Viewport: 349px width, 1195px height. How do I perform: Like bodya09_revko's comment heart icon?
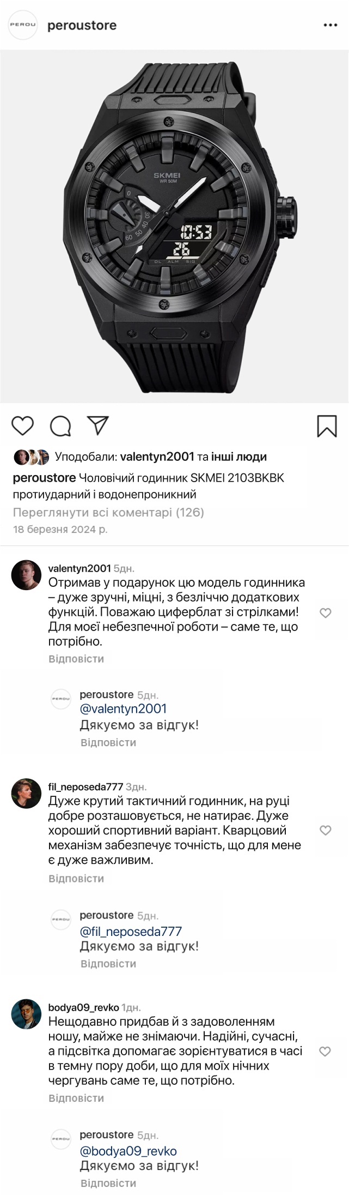(x=325, y=1051)
